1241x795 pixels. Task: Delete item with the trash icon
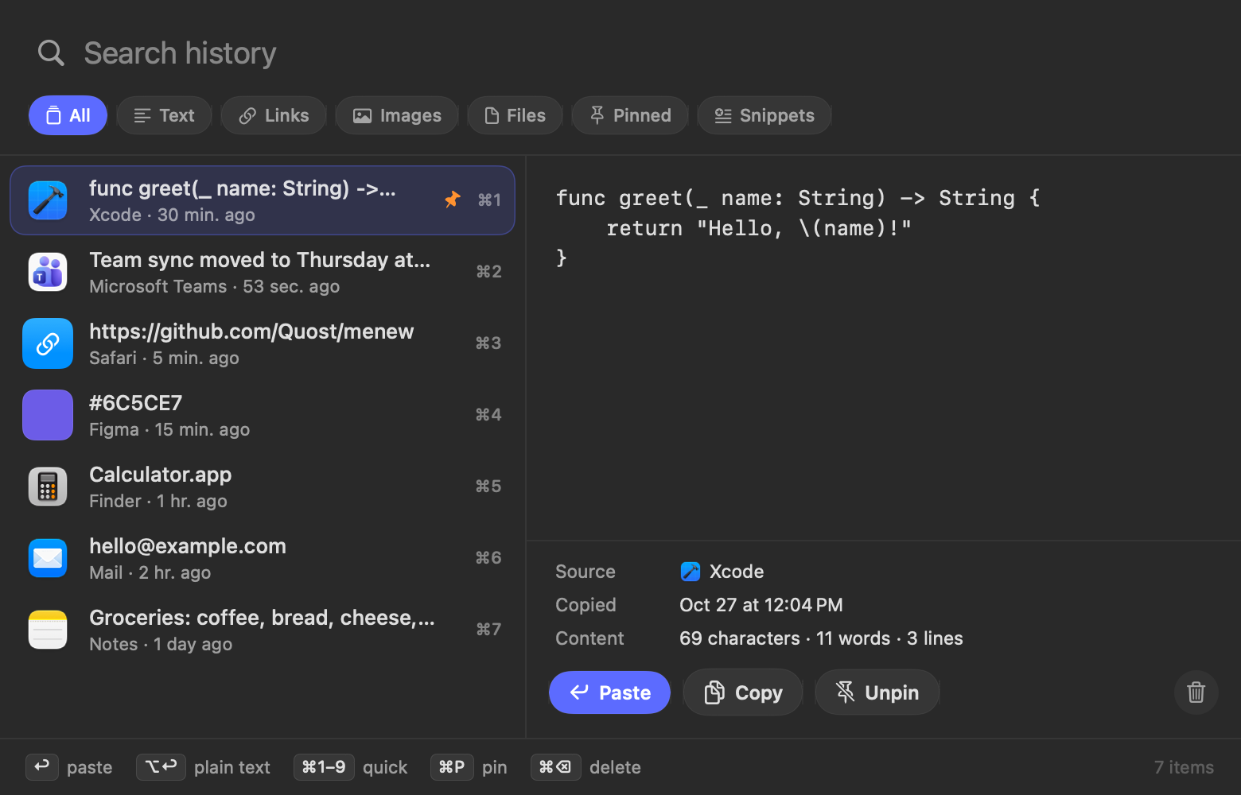click(x=1196, y=692)
